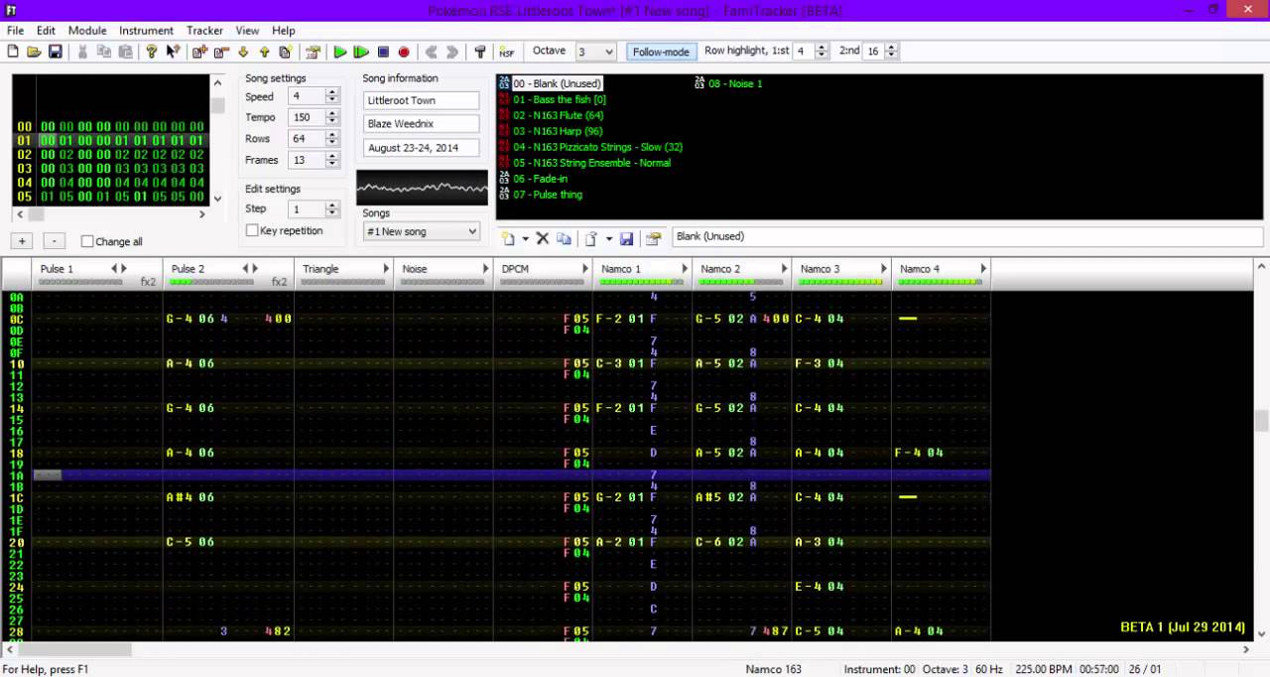Decrease the Tempo value with down arrow
The image size is (1270, 677).
coord(332,122)
